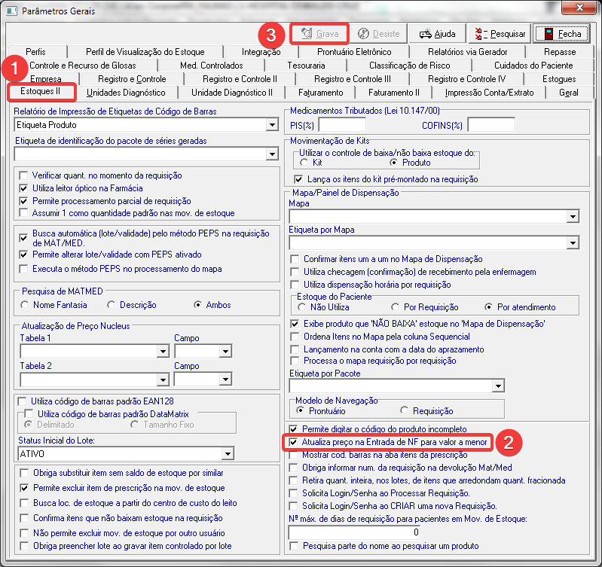Image resolution: width=602 pixels, height=567 pixels.
Task: Go to Faturamento II tab
Action: point(394,93)
